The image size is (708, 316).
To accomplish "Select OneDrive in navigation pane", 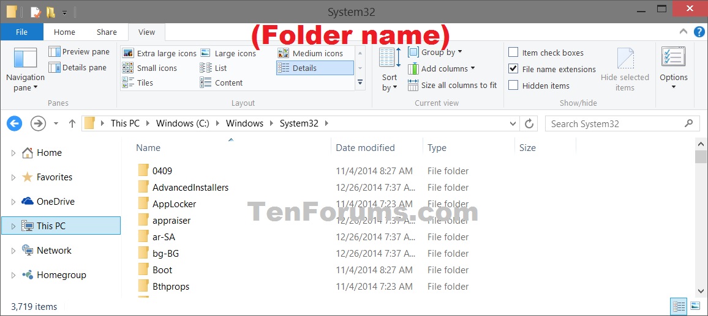I will [x=55, y=202].
